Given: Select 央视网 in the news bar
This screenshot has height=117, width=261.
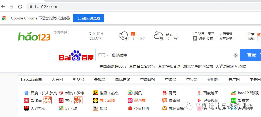Looking at the screenshot, I should (100, 79).
